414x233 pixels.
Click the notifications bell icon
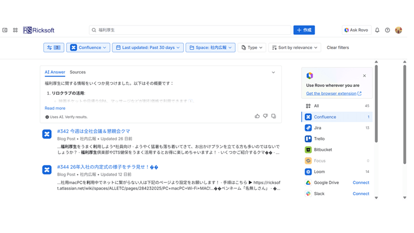click(x=377, y=30)
